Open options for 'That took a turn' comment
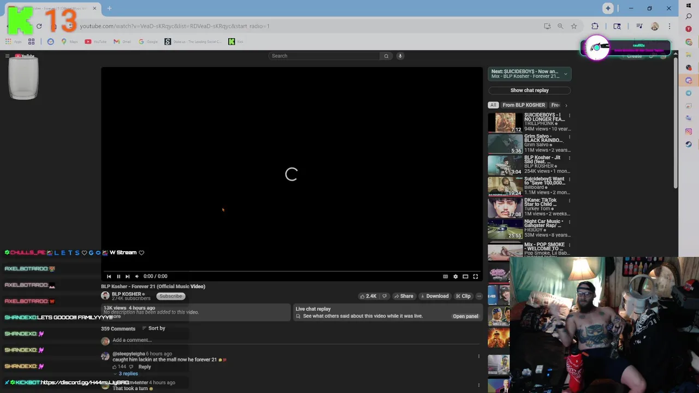 coord(479,385)
